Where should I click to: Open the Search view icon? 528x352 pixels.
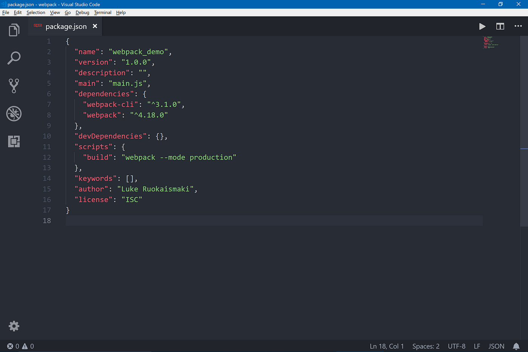(14, 58)
